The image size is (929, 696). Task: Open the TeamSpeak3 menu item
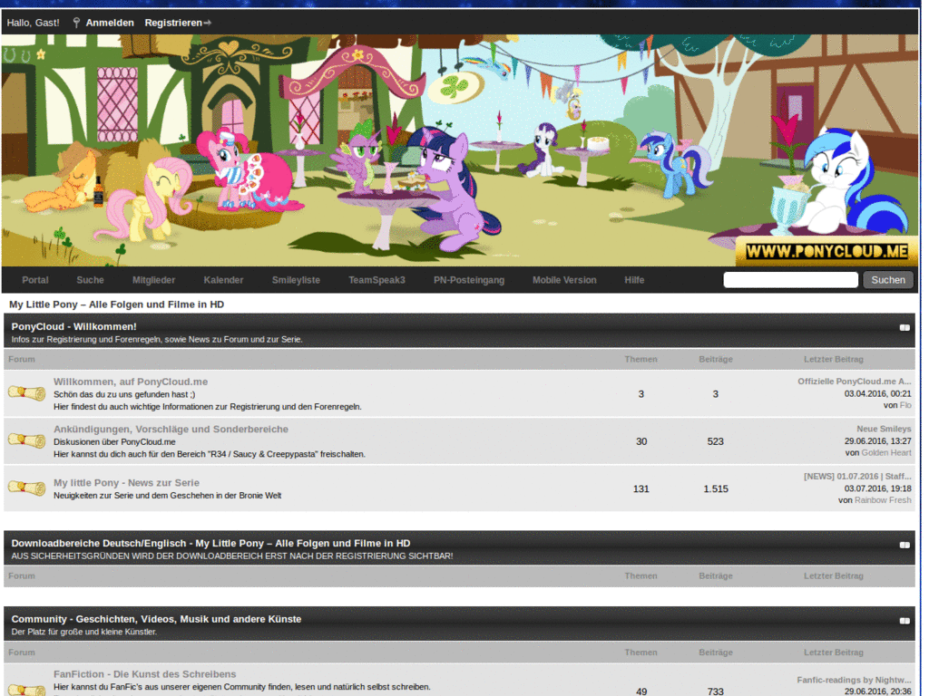coord(376,280)
